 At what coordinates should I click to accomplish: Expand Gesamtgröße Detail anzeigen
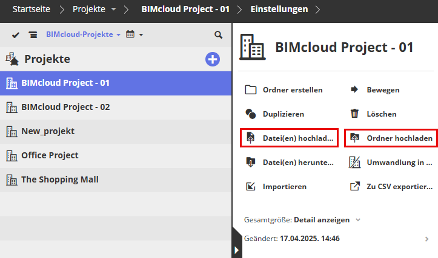(358, 220)
